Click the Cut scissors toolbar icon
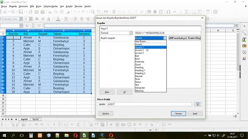The height and width of the screenshot is (139, 248). pyautogui.click(x=50, y=12)
